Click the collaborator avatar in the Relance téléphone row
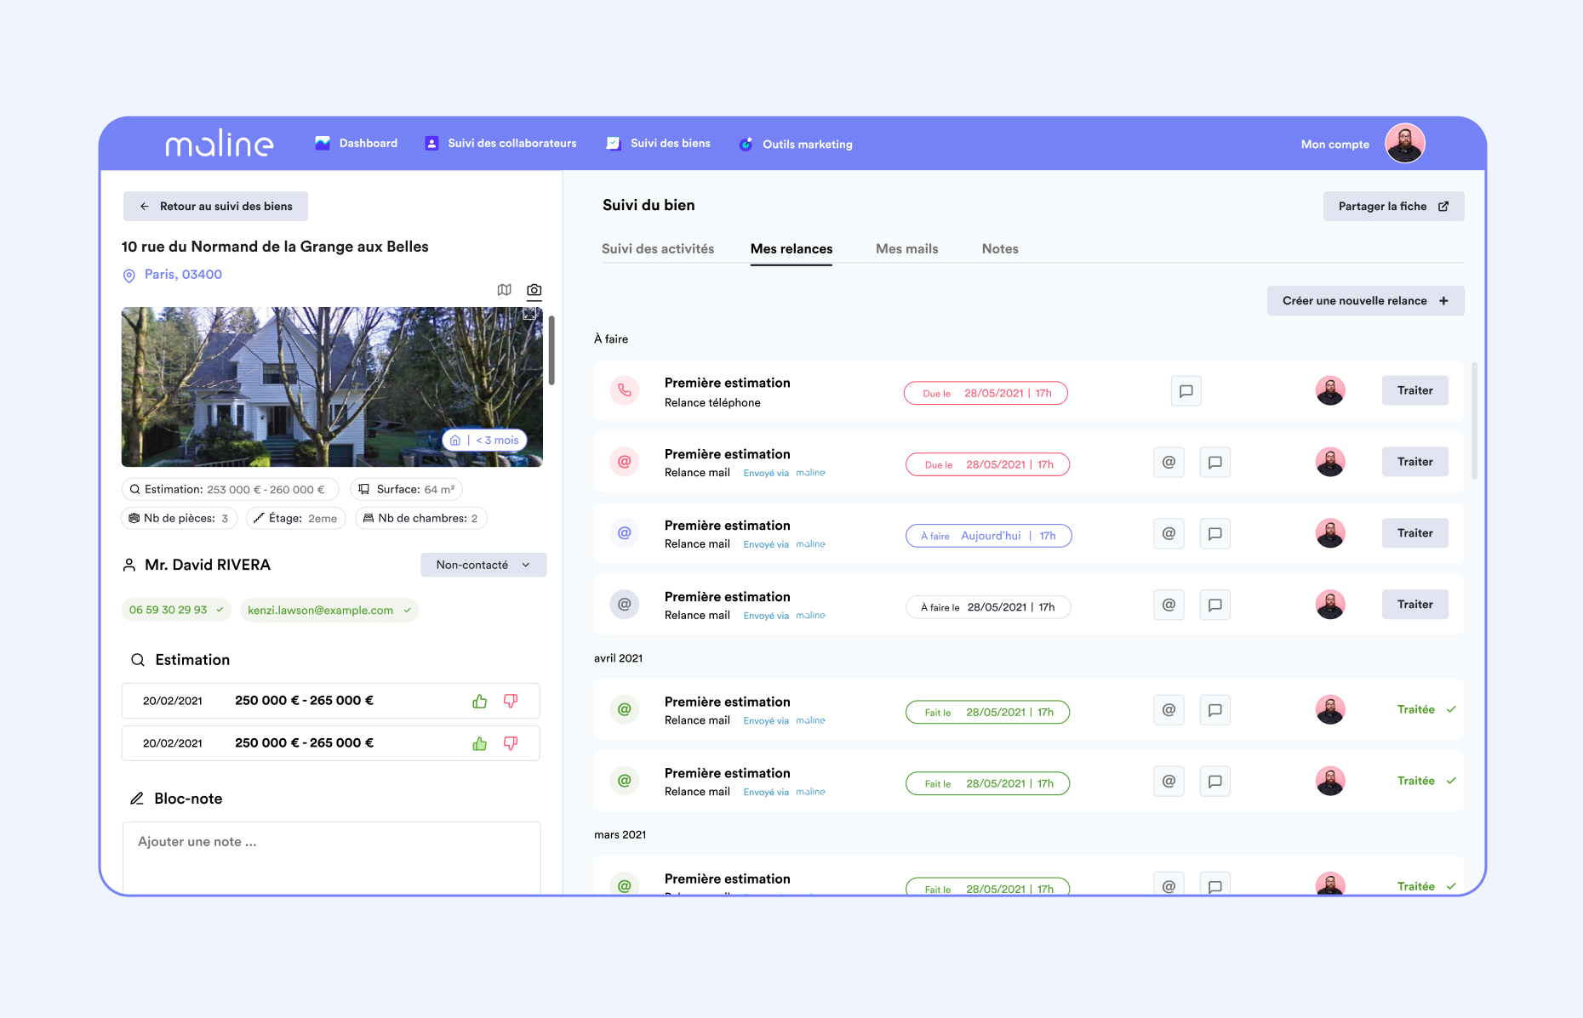1583x1018 pixels. pos(1330,390)
